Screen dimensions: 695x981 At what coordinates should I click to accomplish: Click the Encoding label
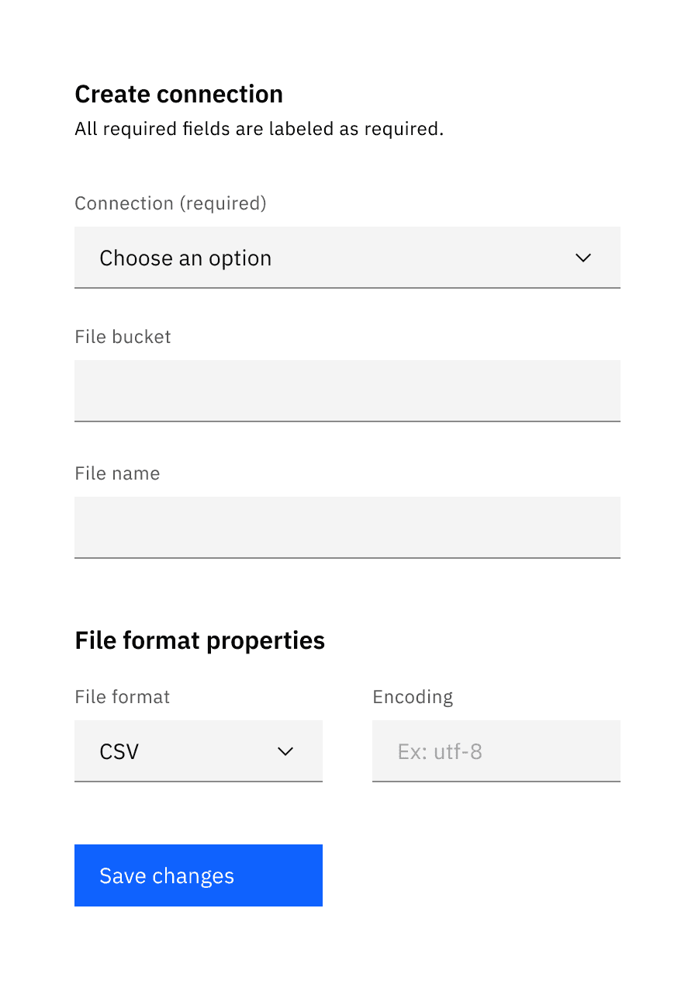coord(413,697)
